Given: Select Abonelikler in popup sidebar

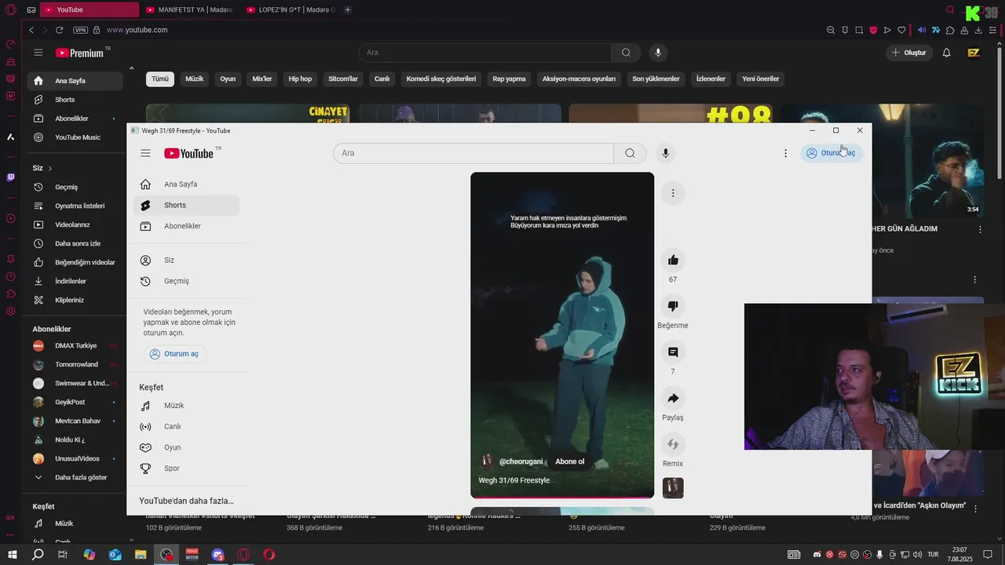Looking at the screenshot, I should [x=186, y=226].
